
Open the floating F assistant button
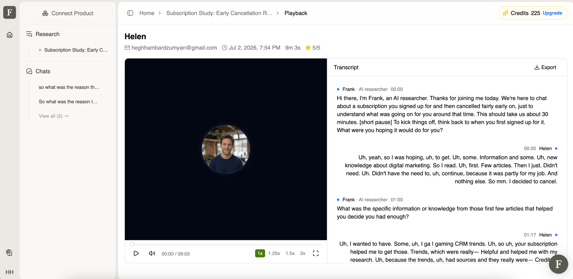tap(558, 264)
